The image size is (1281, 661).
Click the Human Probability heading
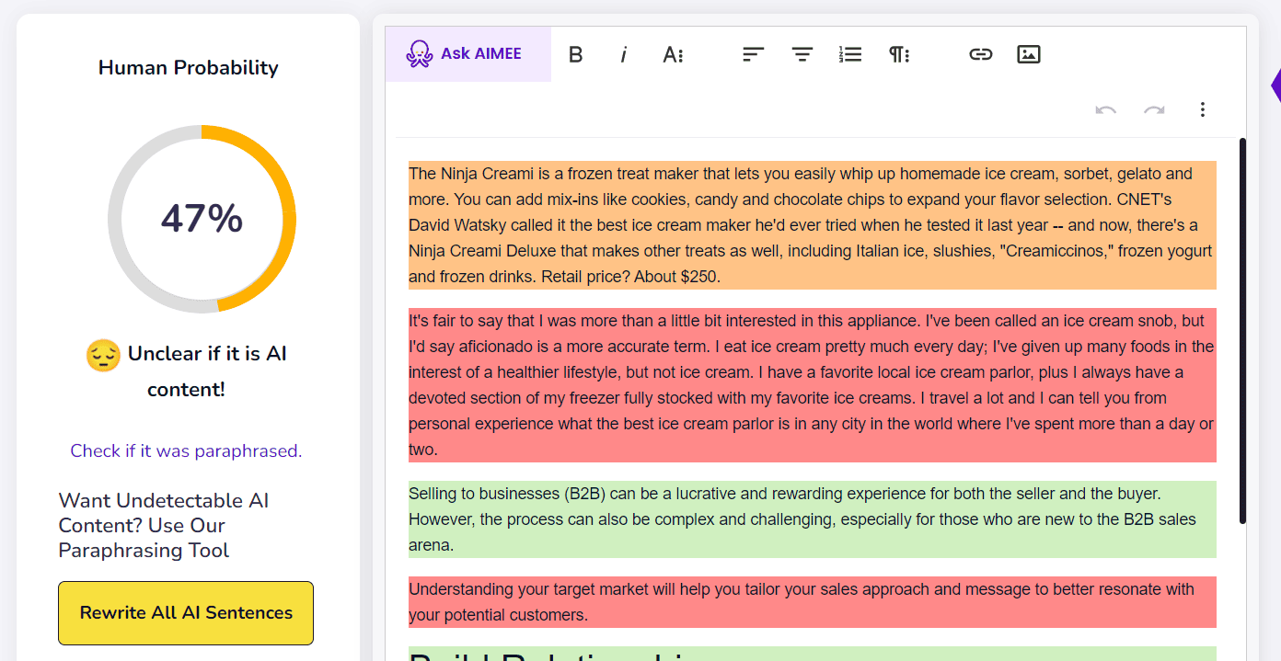[x=189, y=67]
